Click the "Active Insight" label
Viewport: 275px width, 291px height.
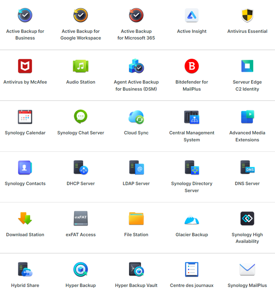pyautogui.click(x=192, y=31)
